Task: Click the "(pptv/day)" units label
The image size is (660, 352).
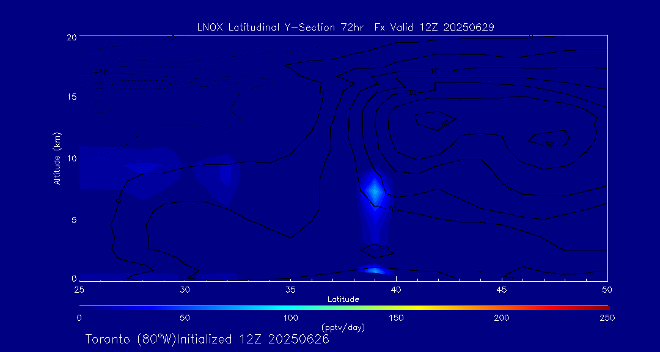Action: point(343,327)
